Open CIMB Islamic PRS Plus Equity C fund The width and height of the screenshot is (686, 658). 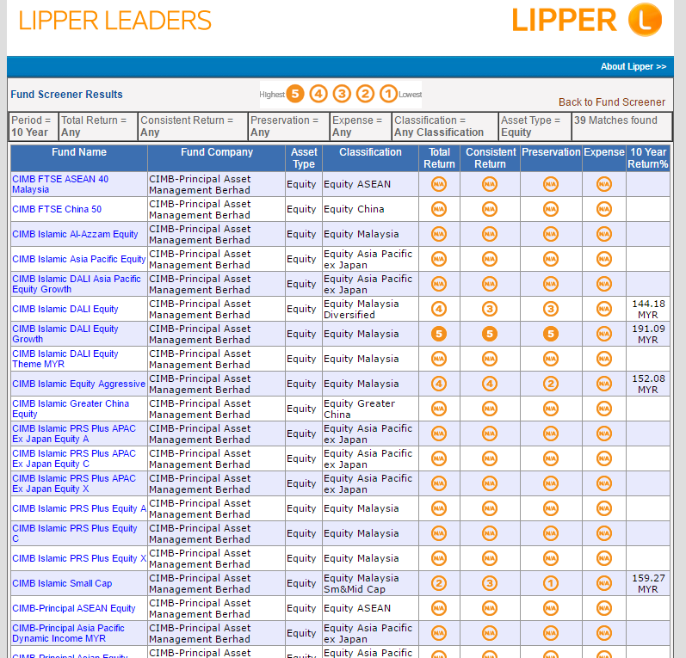tap(74, 533)
